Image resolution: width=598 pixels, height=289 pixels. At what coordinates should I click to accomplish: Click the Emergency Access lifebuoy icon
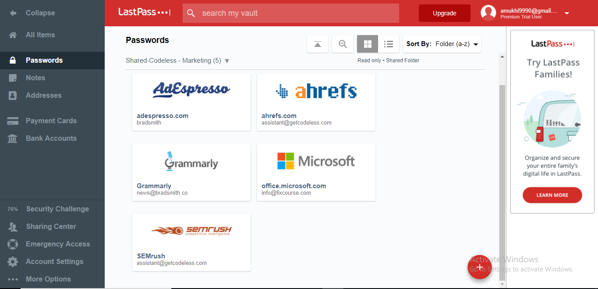pos(13,244)
